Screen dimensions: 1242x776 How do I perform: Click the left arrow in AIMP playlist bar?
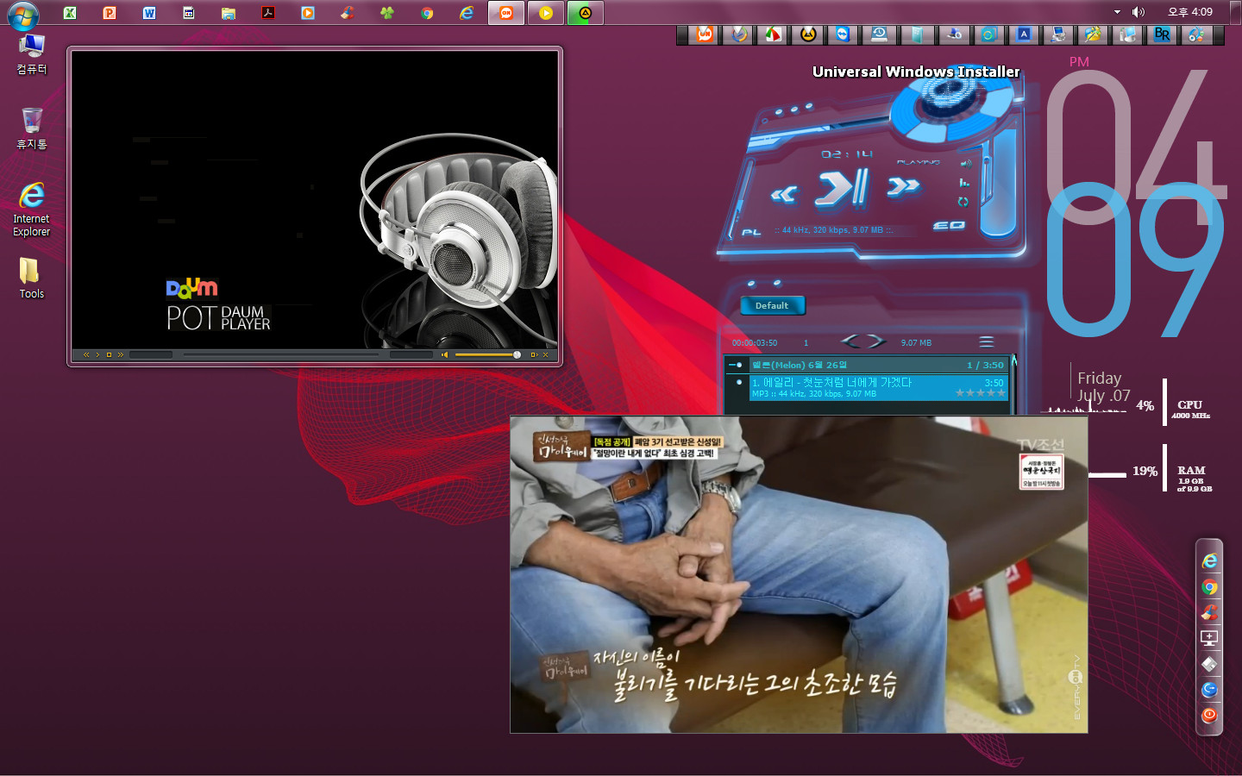pyautogui.click(x=850, y=341)
